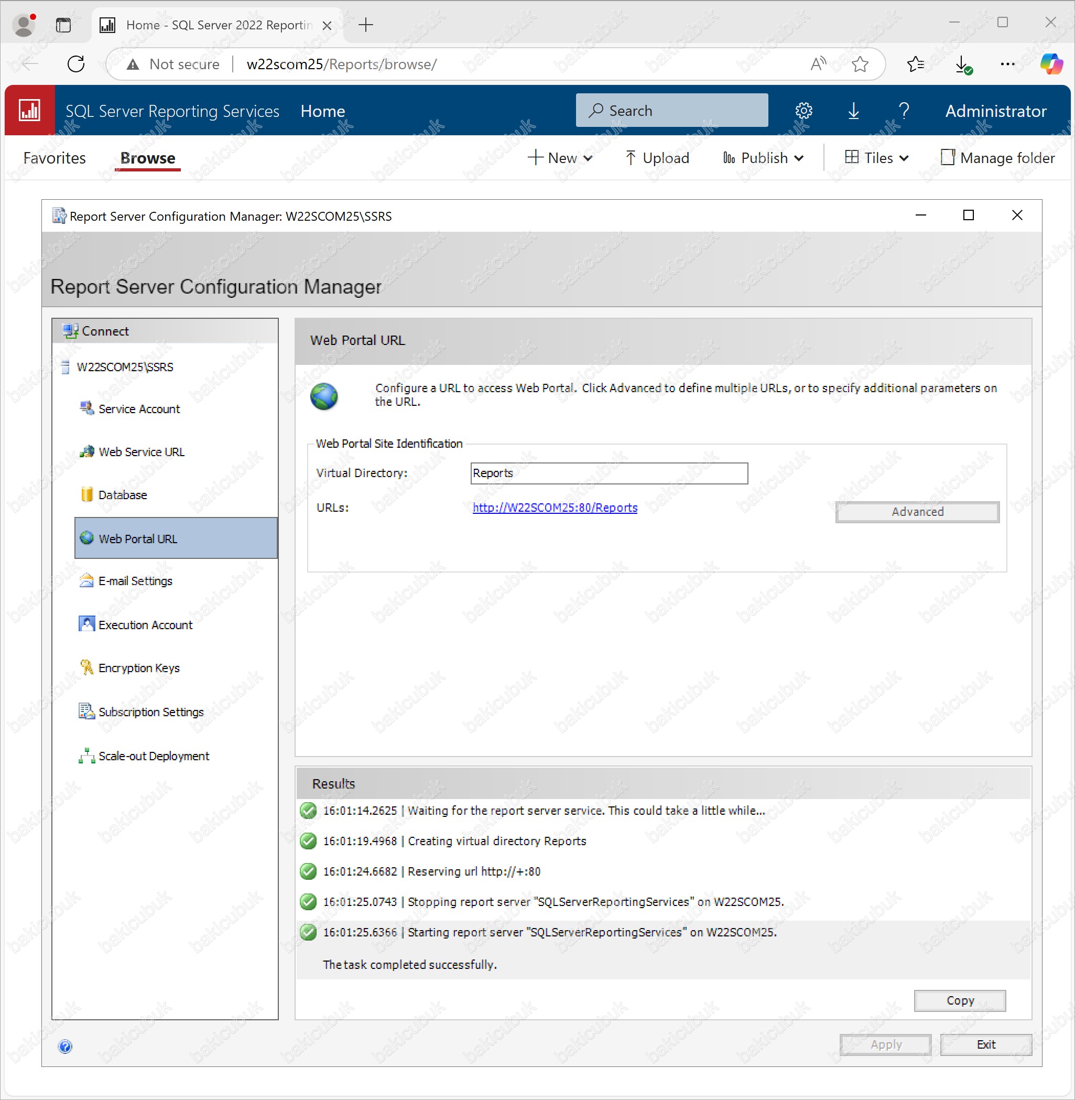Open the settings gear in portal header

coord(803,111)
